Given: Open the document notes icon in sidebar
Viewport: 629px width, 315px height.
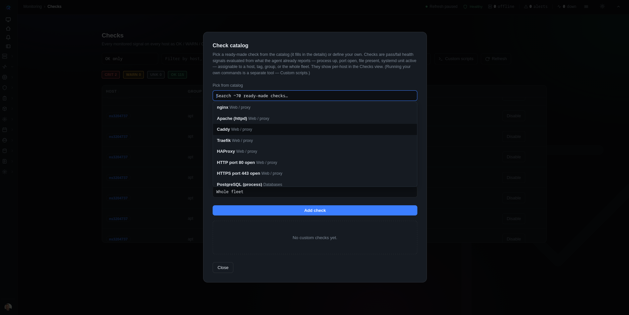Looking at the screenshot, I should (5, 161).
